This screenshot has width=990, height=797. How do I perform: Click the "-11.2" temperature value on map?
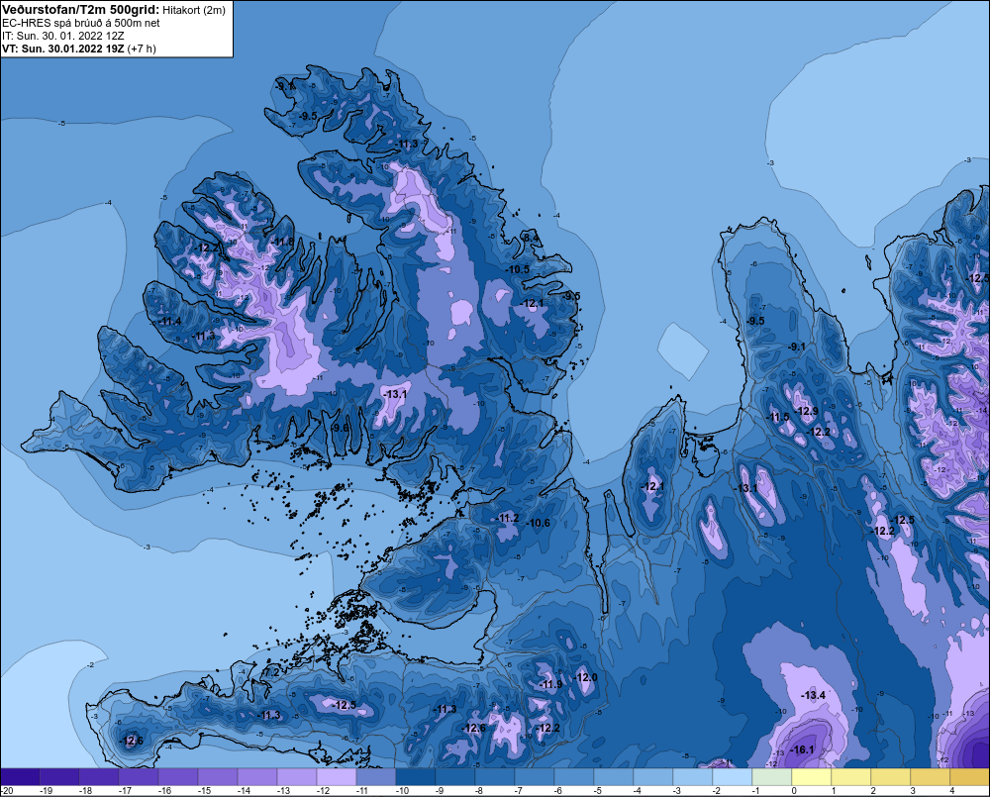pyautogui.click(x=508, y=519)
